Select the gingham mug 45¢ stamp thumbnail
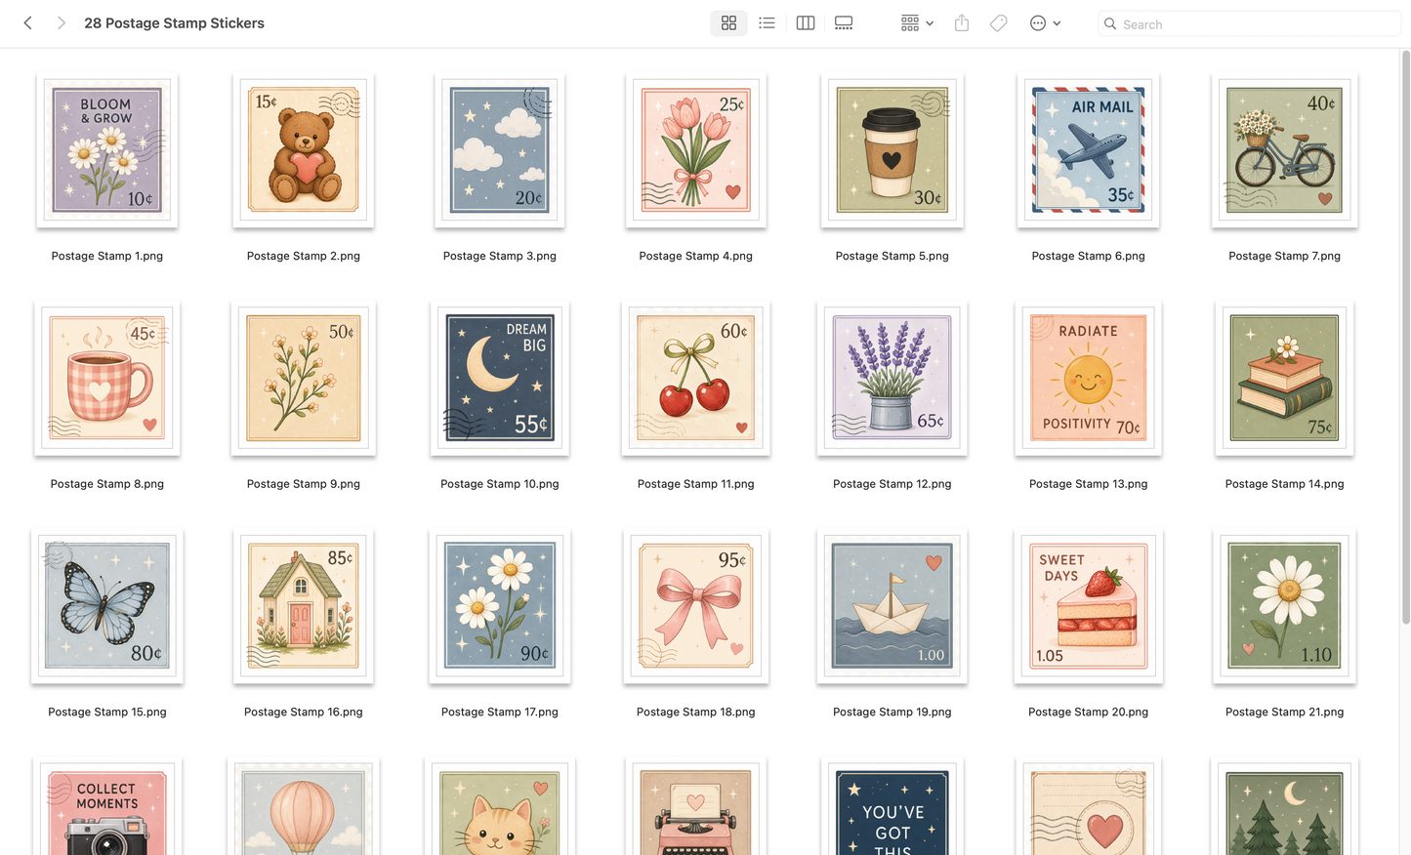This screenshot has height=855, width=1411. coord(107,378)
